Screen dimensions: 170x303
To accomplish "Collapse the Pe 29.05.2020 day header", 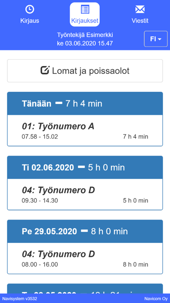I will click(x=85, y=231).
